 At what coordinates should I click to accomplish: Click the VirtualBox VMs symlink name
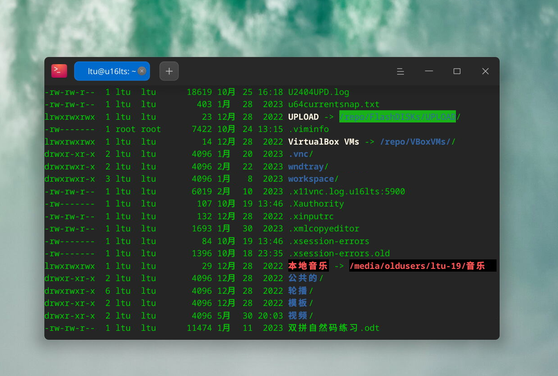point(324,142)
